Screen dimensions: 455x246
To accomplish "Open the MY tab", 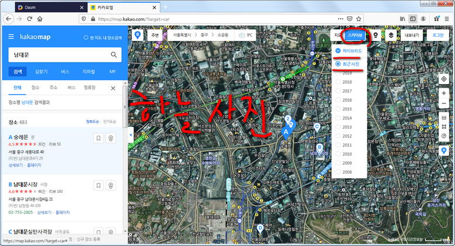I will (x=112, y=71).
